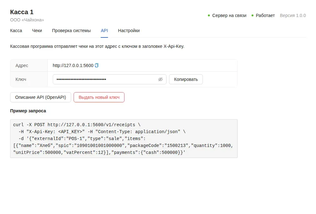Go to the Настройки tab
The width and height of the screenshot is (316, 214).
pyautogui.click(x=129, y=31)
